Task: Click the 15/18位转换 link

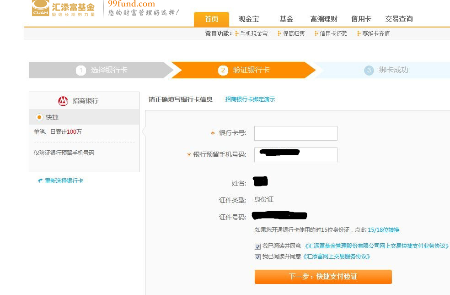Action: pyautogui.click(x=383, y=230)
